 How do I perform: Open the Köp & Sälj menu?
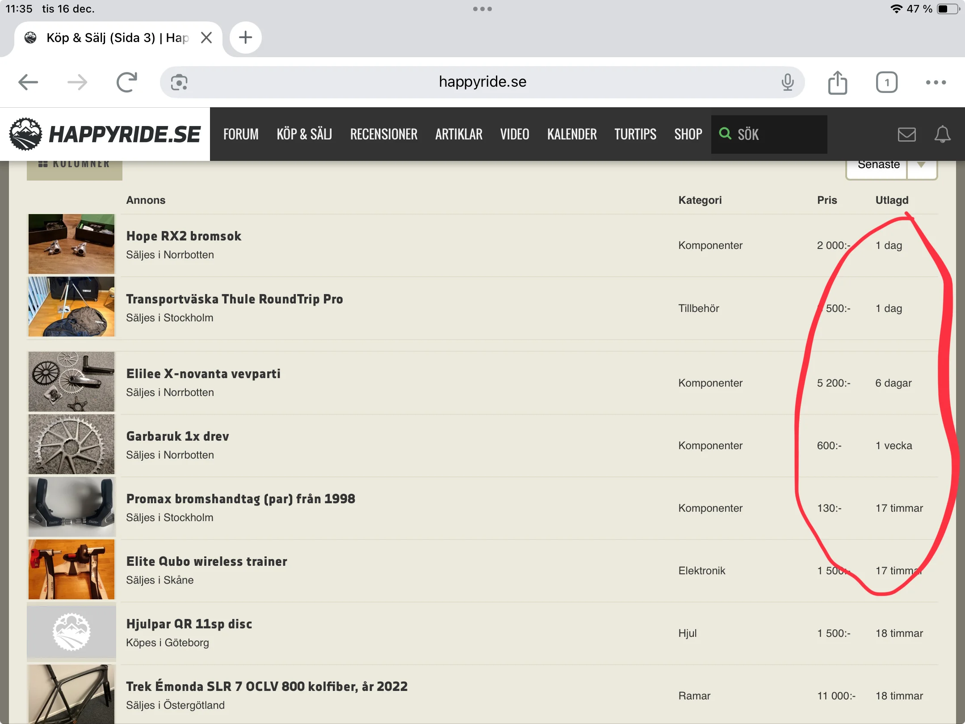tap(304, 134)
